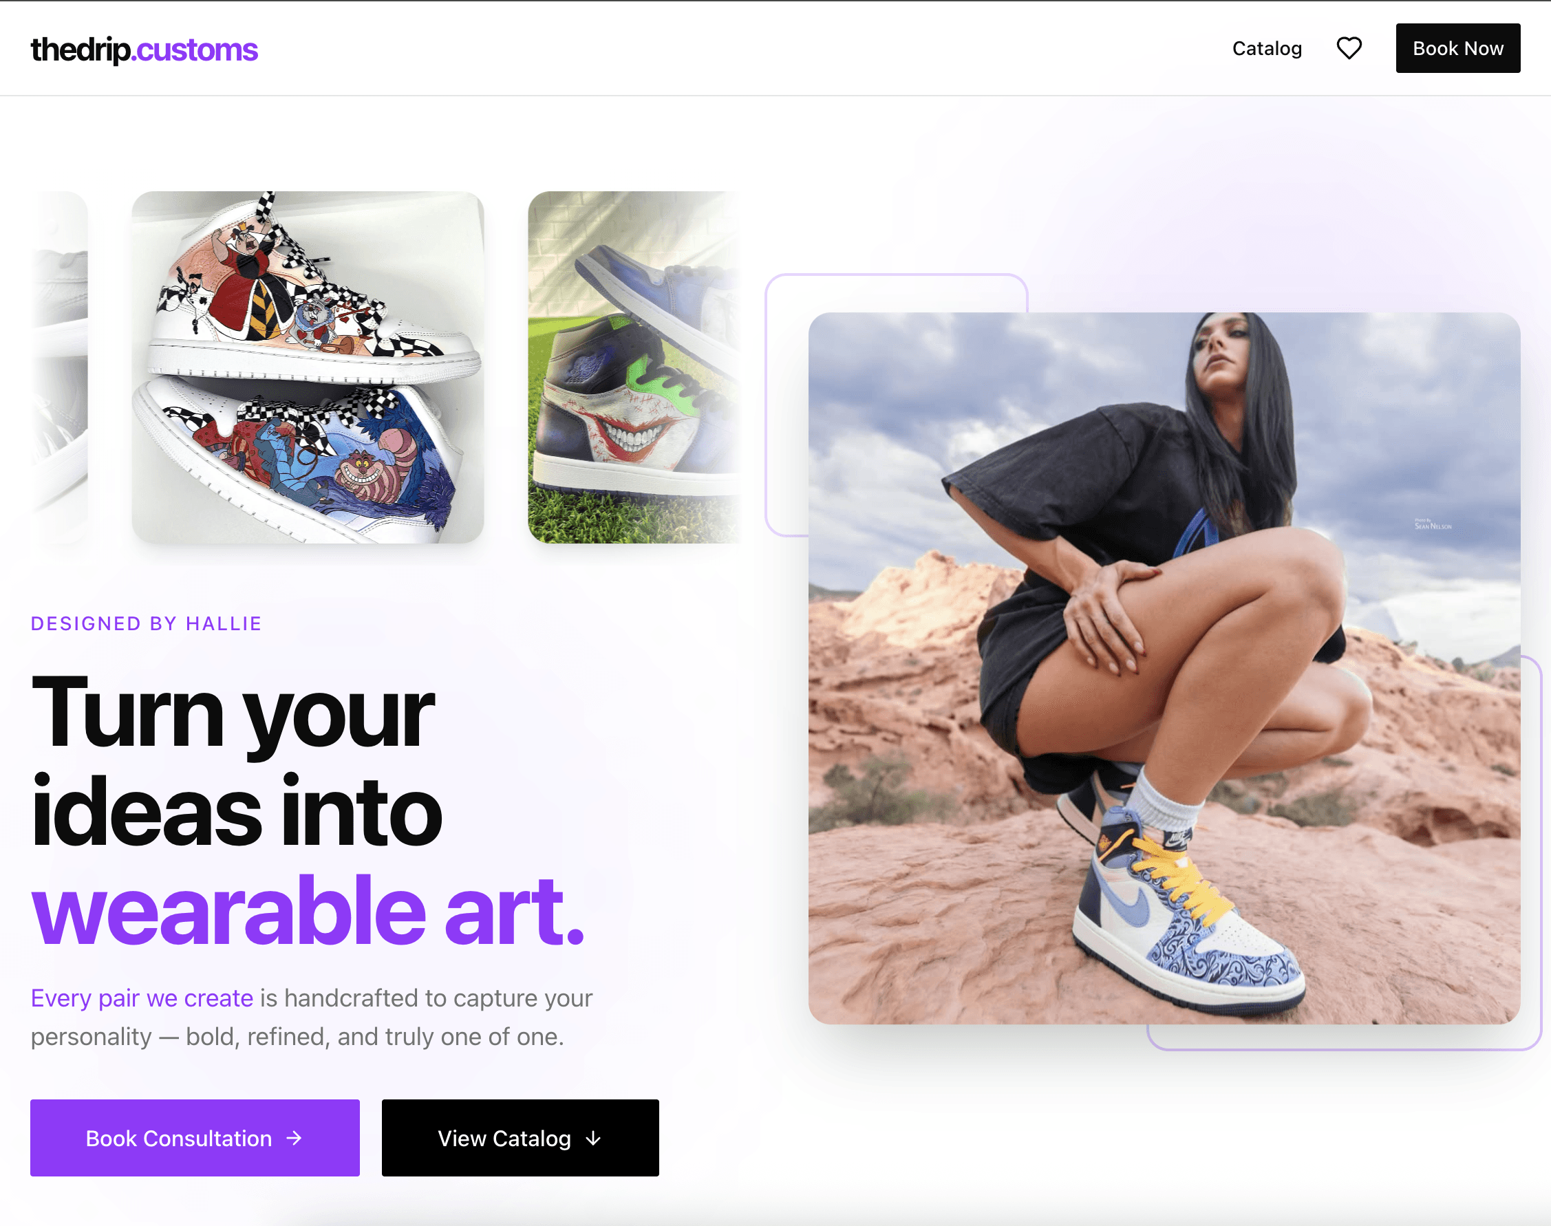Click the Turn your ideas headline
Viewport: 1551px width, 1226px height.
(x=236, y=762)
